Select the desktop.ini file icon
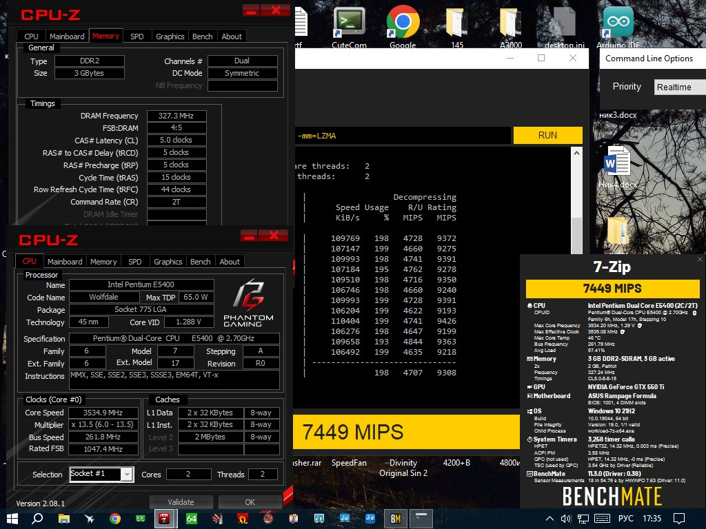 (564, 25)
